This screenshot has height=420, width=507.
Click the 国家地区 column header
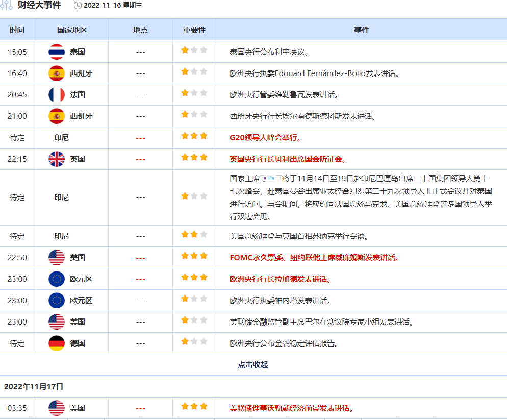point(72,30)
